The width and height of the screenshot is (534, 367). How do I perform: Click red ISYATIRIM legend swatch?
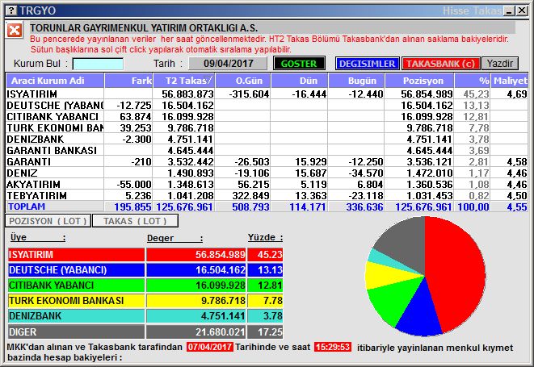76,254
